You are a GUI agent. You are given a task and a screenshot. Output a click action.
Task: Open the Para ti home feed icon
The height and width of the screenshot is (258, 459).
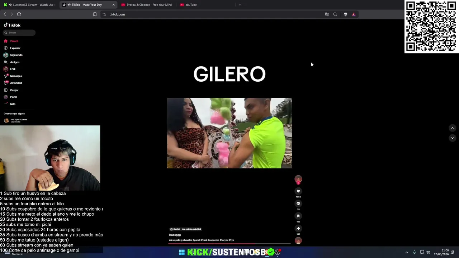[6, 41]
